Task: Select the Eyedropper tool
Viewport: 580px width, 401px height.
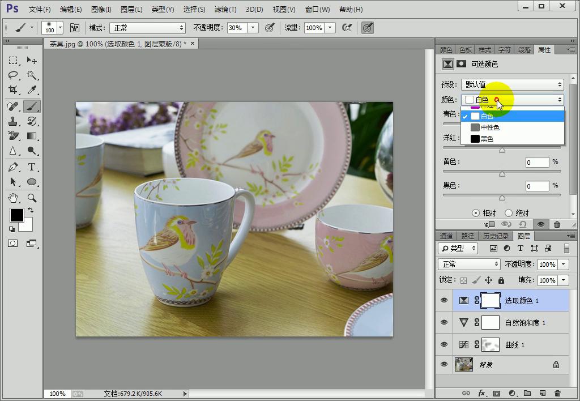Action: coord(32,90)
